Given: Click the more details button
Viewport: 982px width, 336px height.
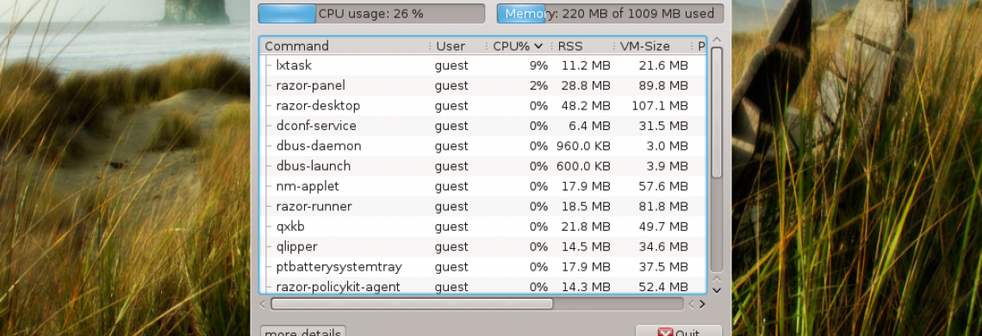Looking at the screenshot, I should coord(303,331).
